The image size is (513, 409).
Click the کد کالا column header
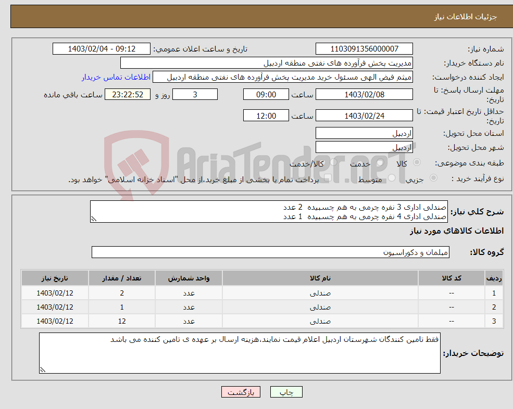(x=452, y=278)
